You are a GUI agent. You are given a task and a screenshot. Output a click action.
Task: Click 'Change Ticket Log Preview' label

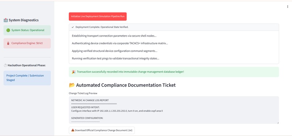pyautogui.click(x=83, y=93)
